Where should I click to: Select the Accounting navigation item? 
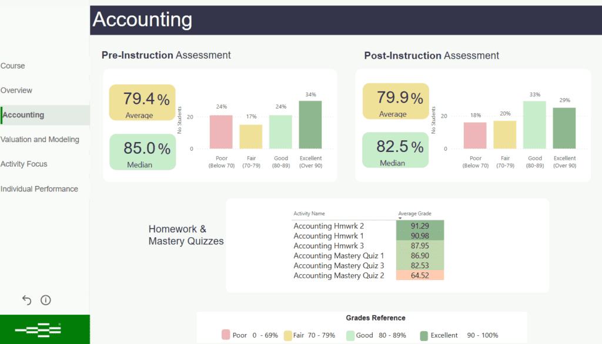(x=24, y=115)
